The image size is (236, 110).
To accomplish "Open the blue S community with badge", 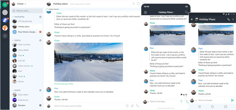I will click(x=5, y=20).
